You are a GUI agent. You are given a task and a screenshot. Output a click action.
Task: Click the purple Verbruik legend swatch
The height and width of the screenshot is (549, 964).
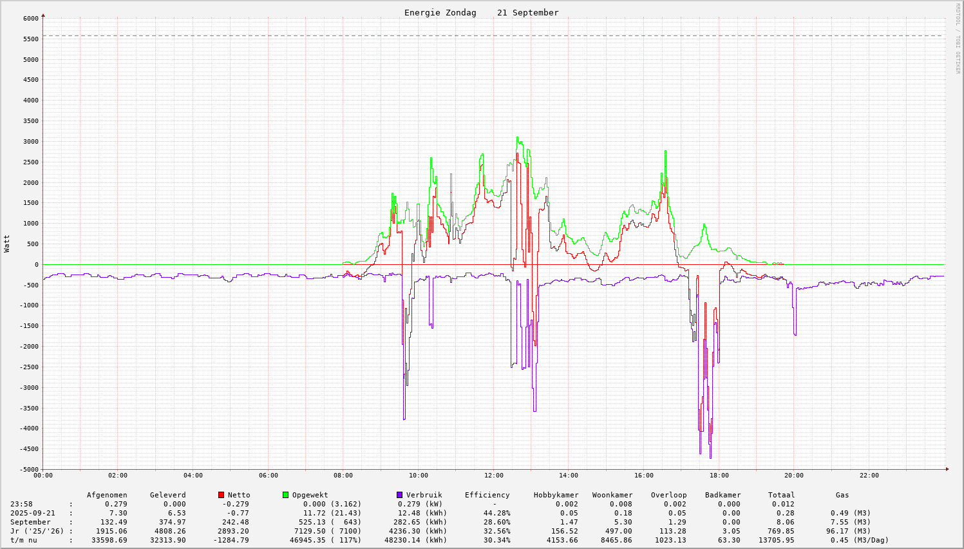[x=399, y=495]
